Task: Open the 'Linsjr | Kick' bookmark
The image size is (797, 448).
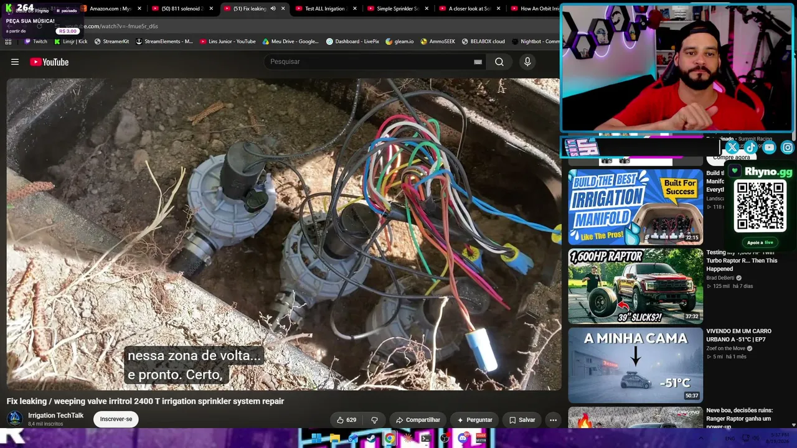Action: click(70, 42)
